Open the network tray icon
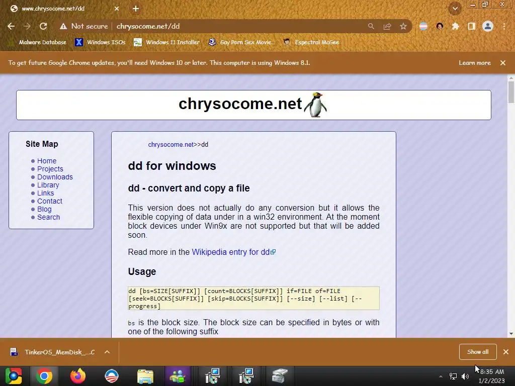 tap(453, 376)
